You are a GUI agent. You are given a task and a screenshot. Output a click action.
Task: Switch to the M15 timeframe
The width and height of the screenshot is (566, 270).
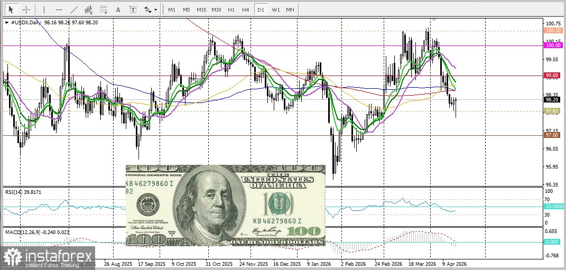[201, 10]
